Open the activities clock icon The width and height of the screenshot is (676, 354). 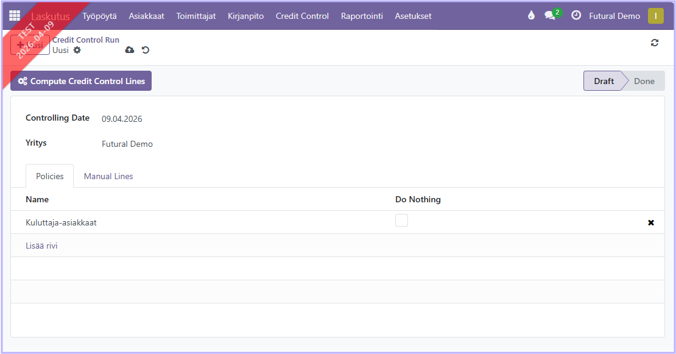click(x=576, y=16)
